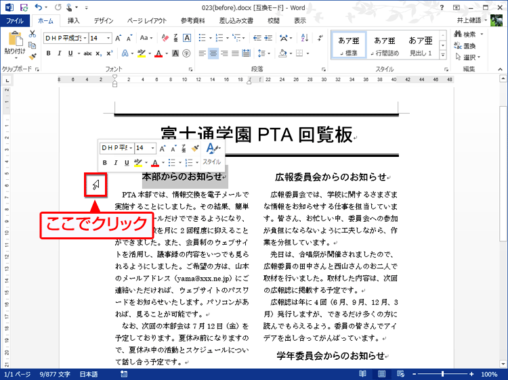Click the phonetic guide (ルビ) icon in the ribbon
This screenshot has height=380, width=508.
click(175, 38)
